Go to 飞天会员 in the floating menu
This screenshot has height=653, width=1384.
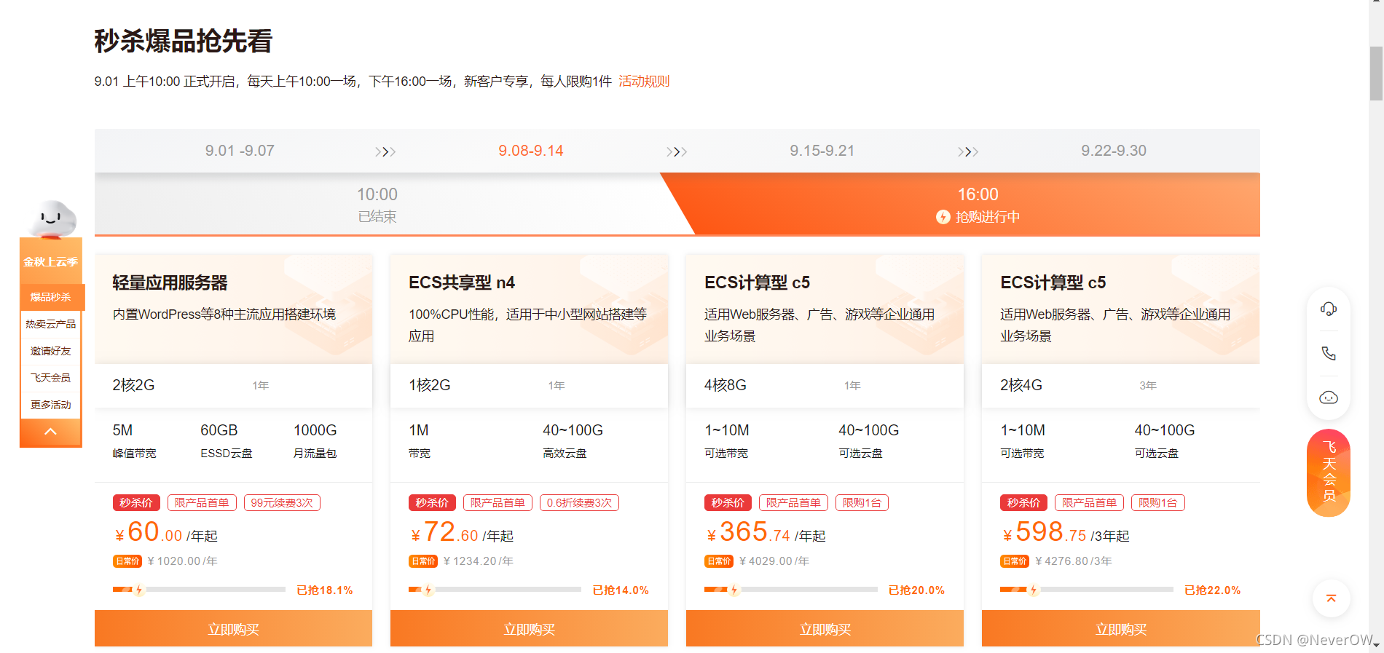(x=51, y=378)
